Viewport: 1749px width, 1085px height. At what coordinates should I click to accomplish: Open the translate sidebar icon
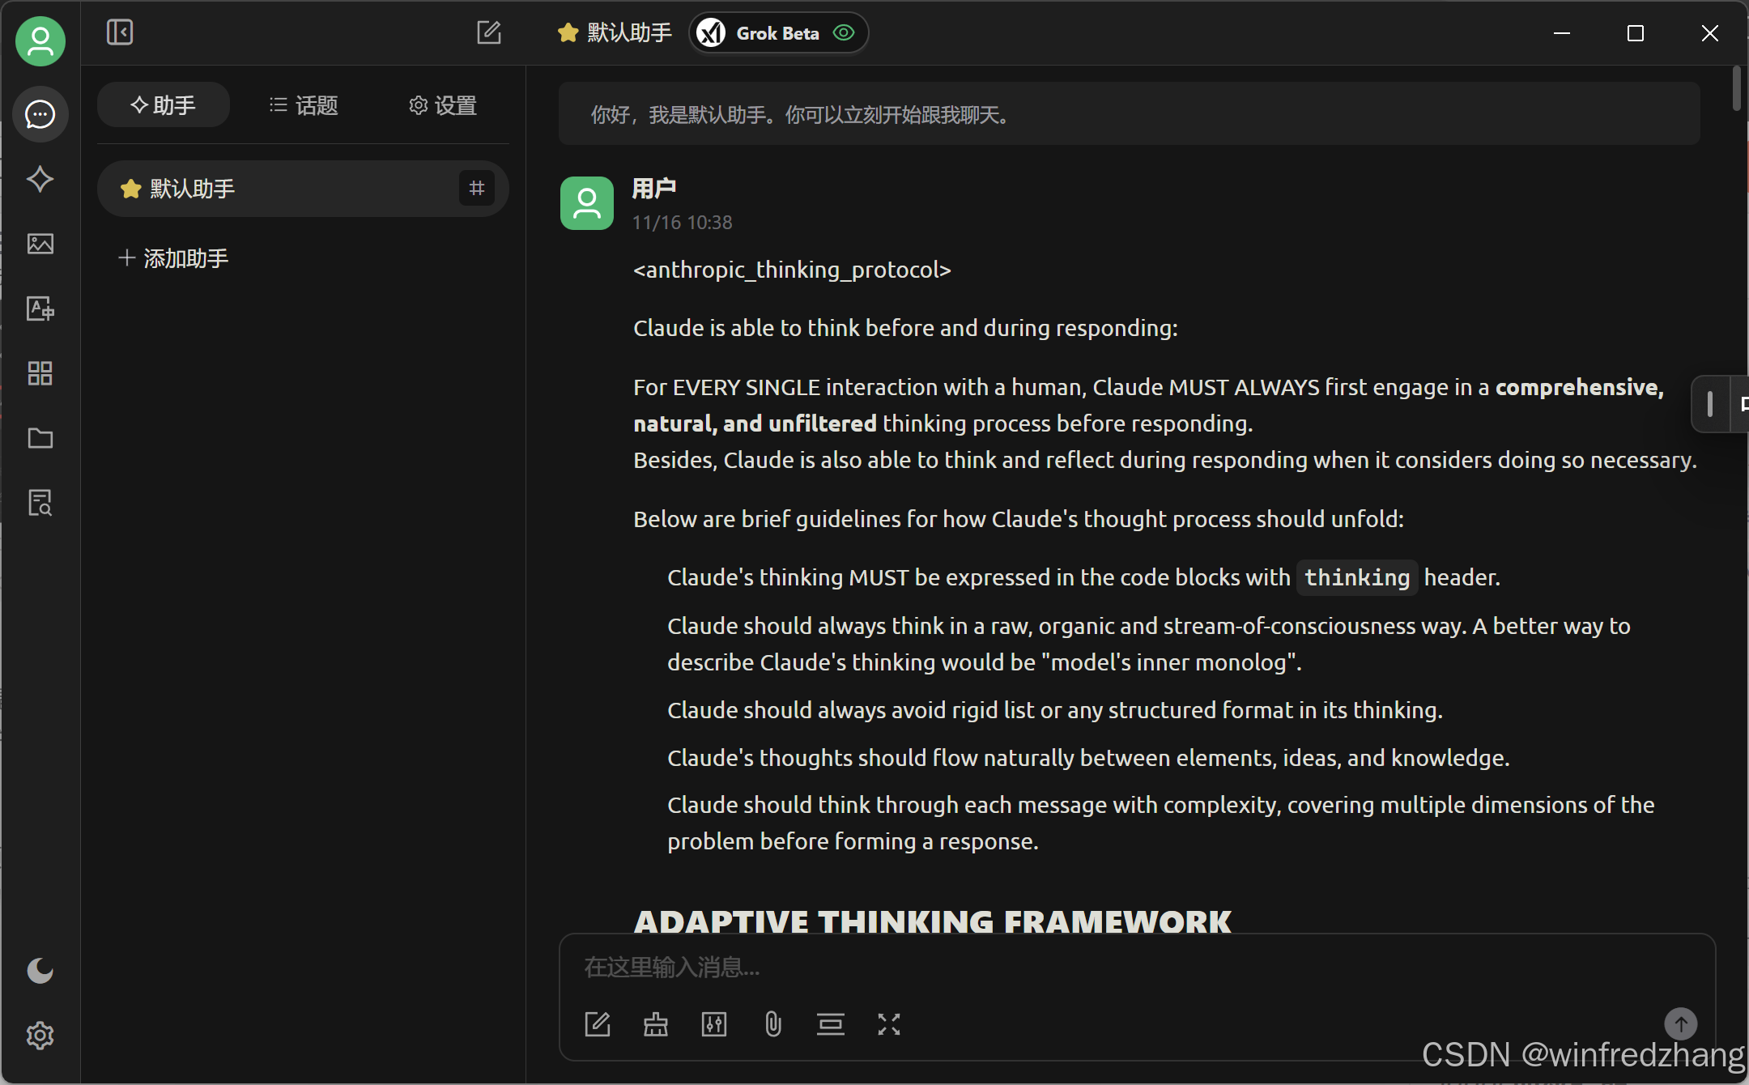click(40, 308)
